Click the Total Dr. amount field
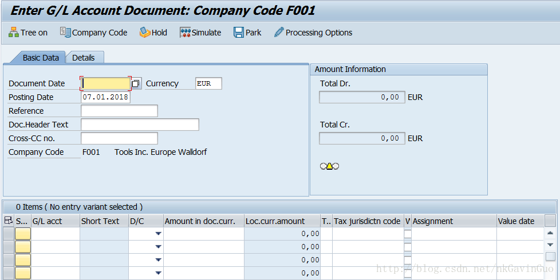The image size is (560, 280). [362, 97]
